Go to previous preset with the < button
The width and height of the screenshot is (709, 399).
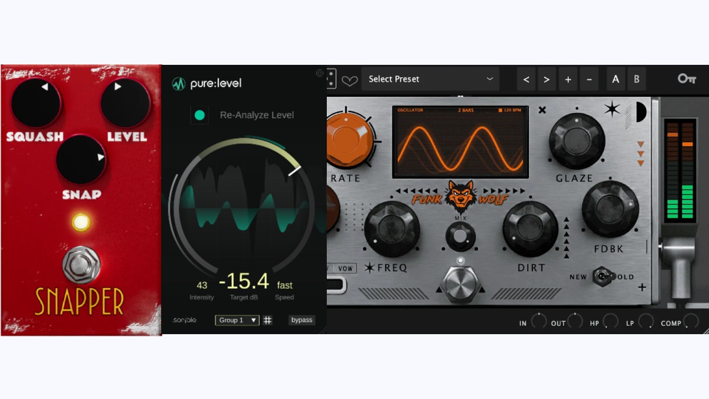pyautogui.click(x=526, y=79)
